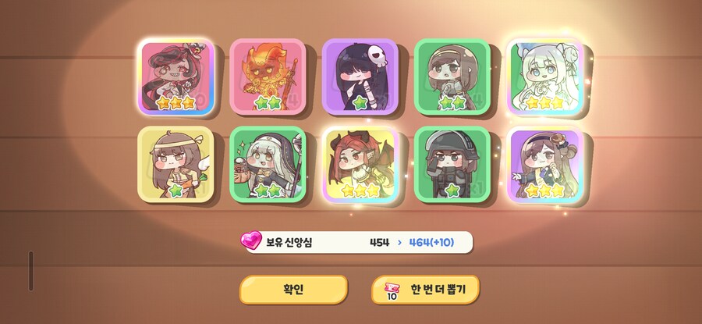702x324 pixels.
Task: Tap the two green stars on fire knight card
Action: (x=268, y=102)
